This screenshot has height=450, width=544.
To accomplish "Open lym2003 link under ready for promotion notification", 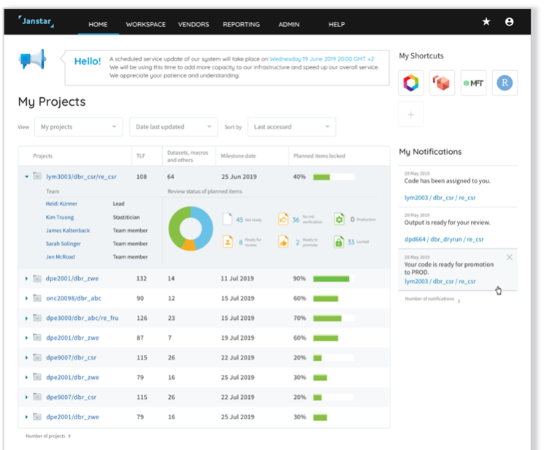I will pos(440,281).
